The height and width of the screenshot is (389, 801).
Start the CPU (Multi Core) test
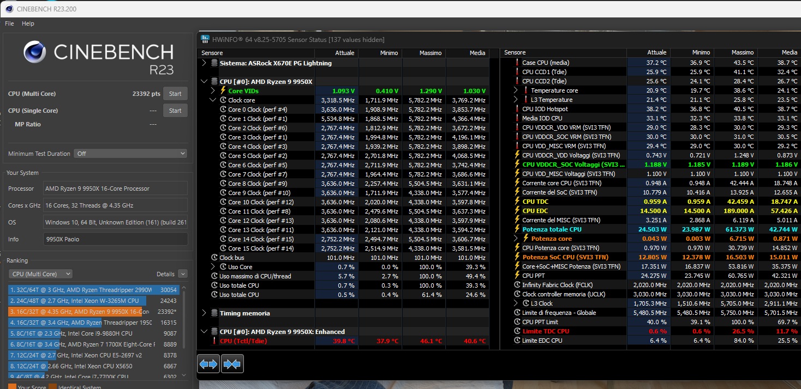pos(175,94)
